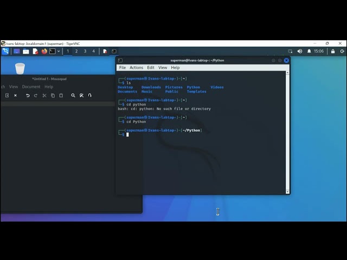Open the Kali applications menu icon
This screenshot has height=260, width=347.
5,51
